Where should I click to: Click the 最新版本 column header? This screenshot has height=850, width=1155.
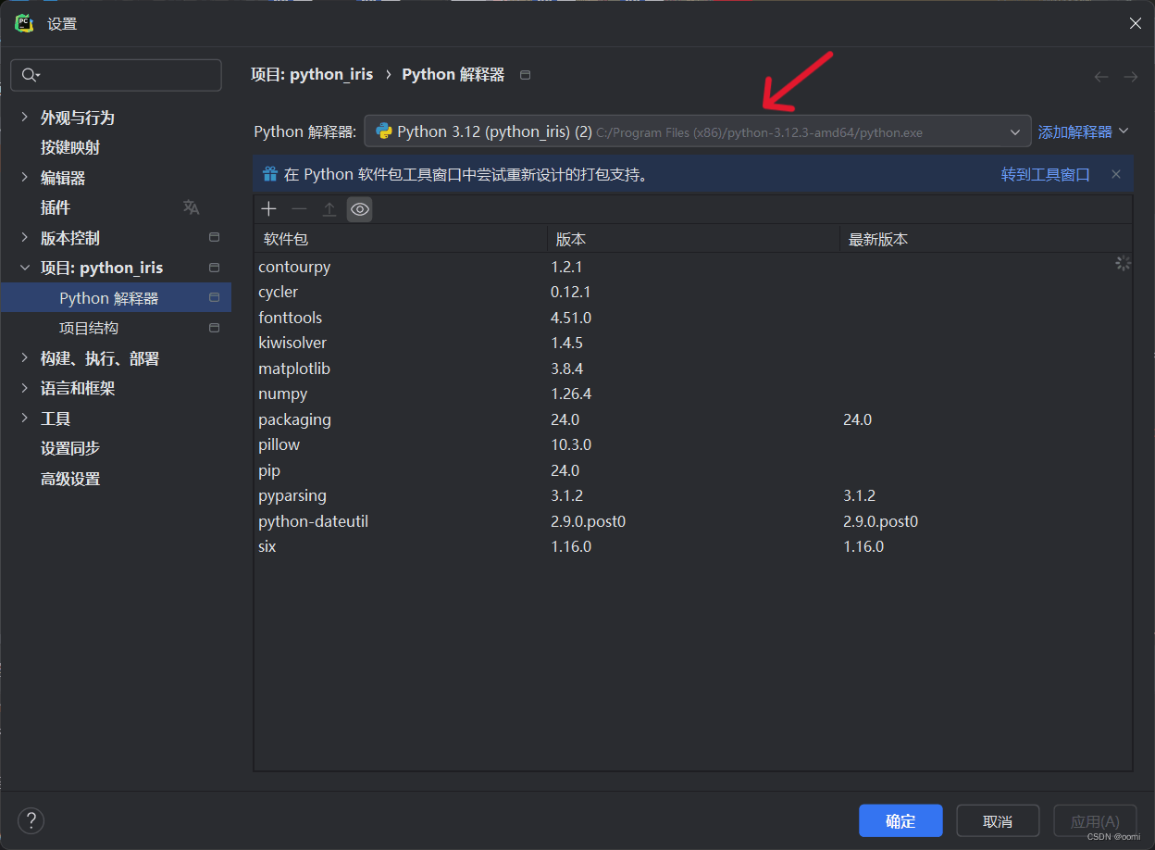(x=986, y=239)
